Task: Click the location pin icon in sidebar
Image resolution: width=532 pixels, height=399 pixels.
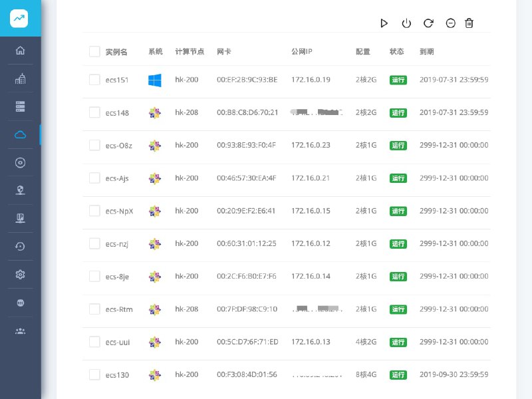Action: (20, 190)
